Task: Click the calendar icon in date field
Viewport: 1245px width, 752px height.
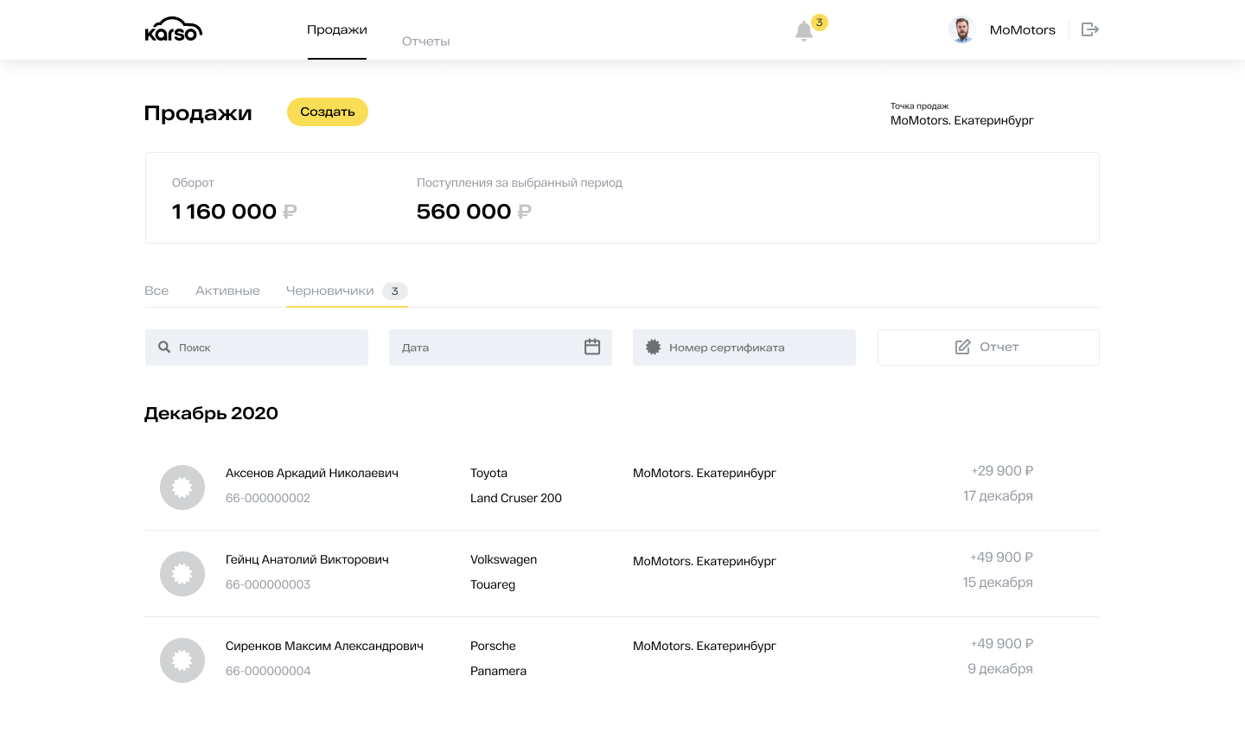Action: tap(592, 347)
